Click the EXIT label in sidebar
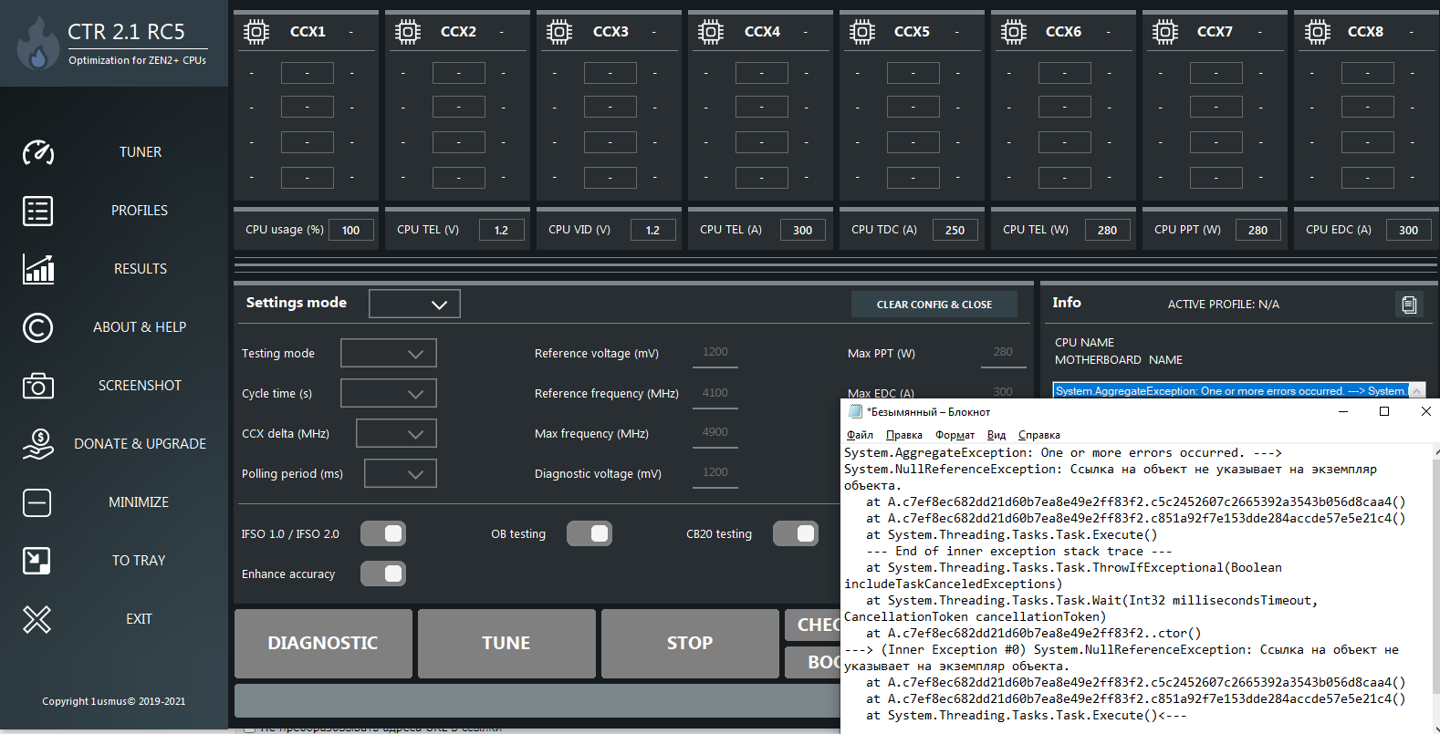 [139, 619]
